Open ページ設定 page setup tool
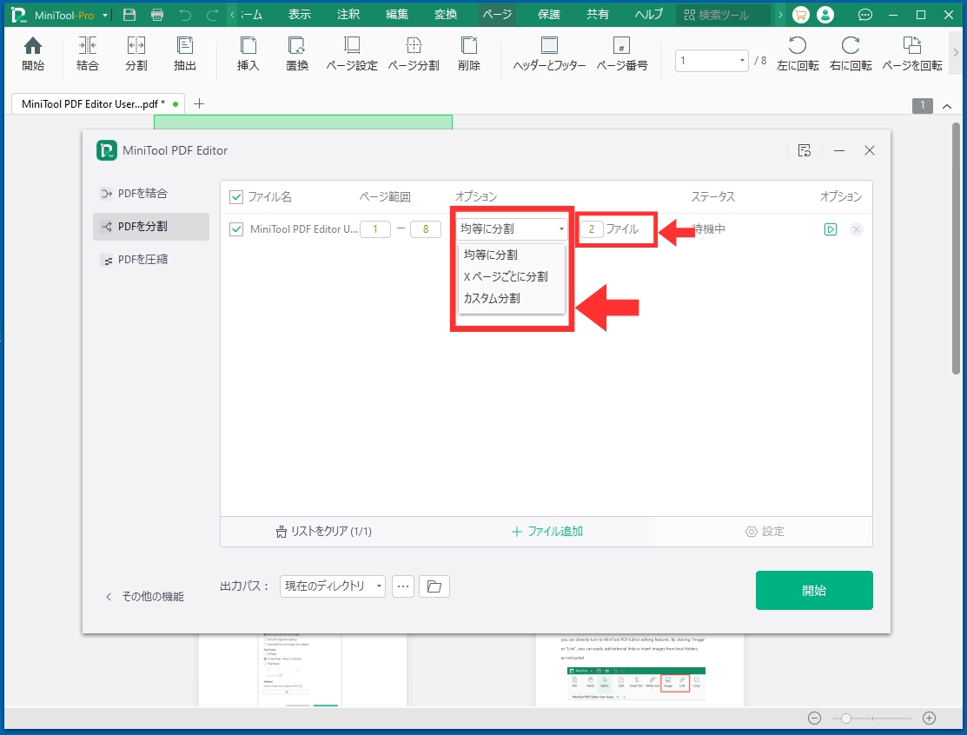Viewport: 967px width, 735px height. click(x=352, y=54)
